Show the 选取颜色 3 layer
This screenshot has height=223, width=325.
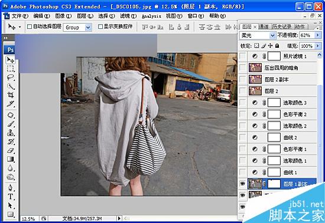point(242,103)
